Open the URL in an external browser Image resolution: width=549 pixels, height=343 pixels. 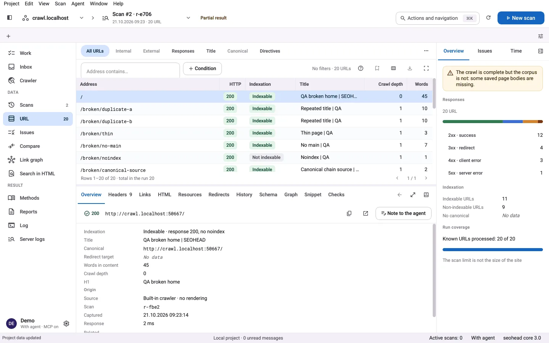point(366,213)
